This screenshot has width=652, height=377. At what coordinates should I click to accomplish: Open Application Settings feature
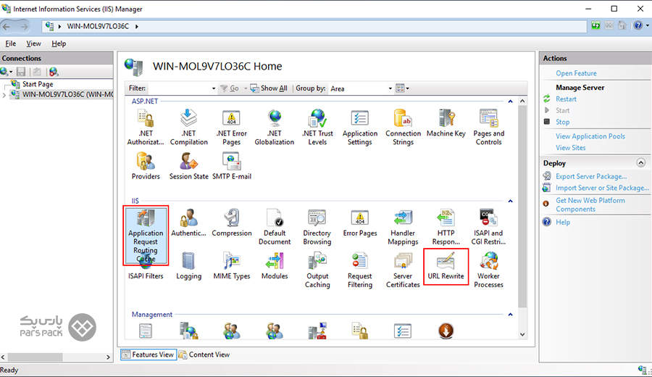click(x=360, y=128)
